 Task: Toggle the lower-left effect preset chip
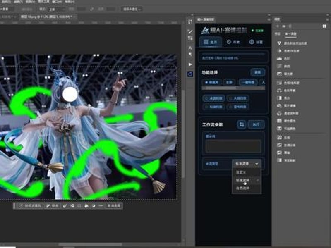tap(214, 107)
